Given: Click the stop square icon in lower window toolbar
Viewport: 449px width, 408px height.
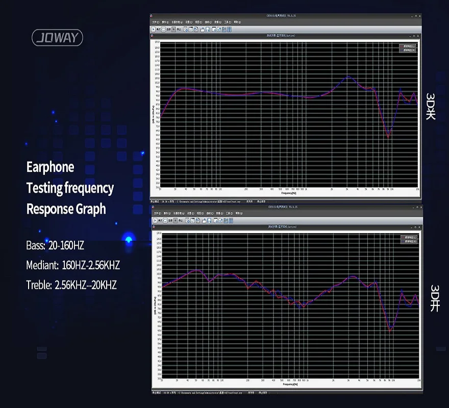Looking at the screenshot, I should coord(176,220).
